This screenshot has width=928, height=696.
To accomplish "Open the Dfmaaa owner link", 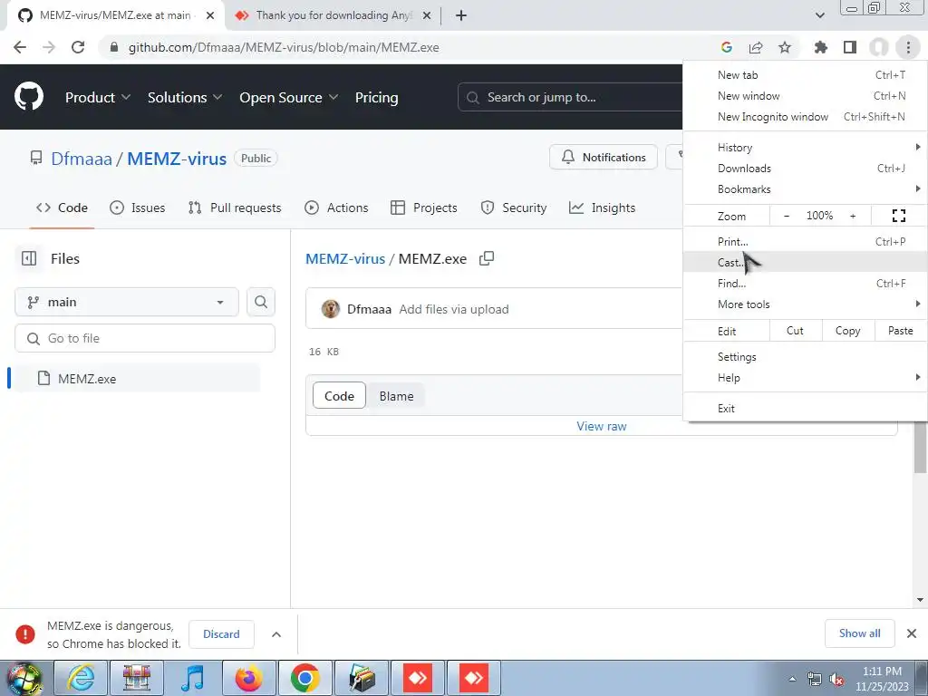I will click(x=81, y=159).
